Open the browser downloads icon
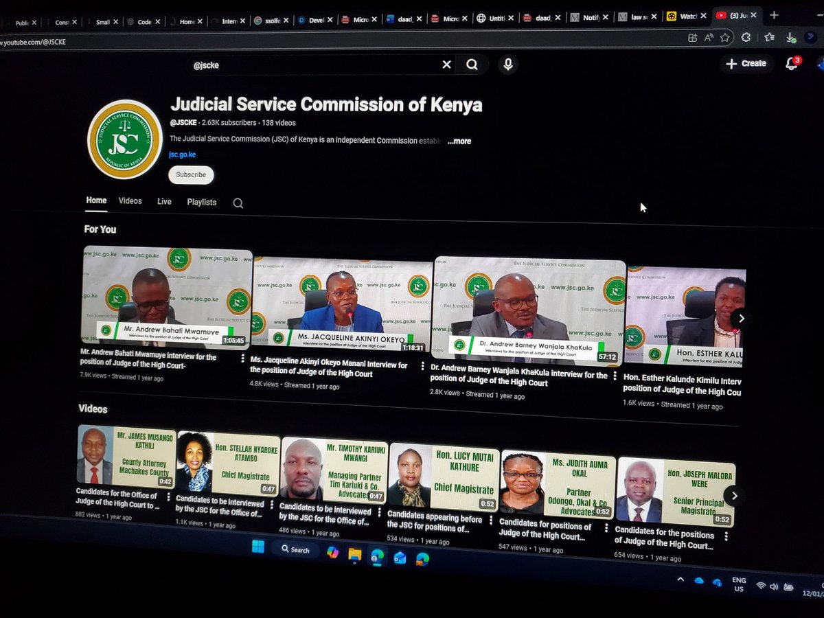Viewport: 824px width, 618px height. 790,38
